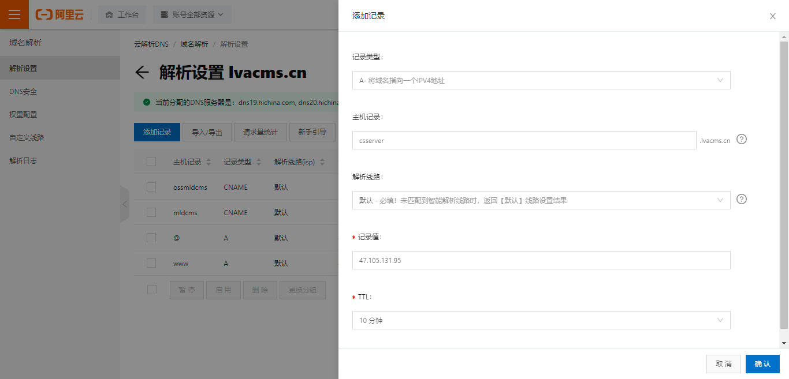Click CNAME cell in ossmldcms row
Screen dimensions: 789x379
(236, 187)
